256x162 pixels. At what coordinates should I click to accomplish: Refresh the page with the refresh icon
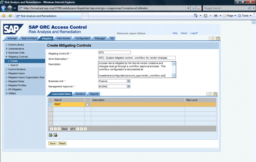pyautogui.click(x=193, y=8)
